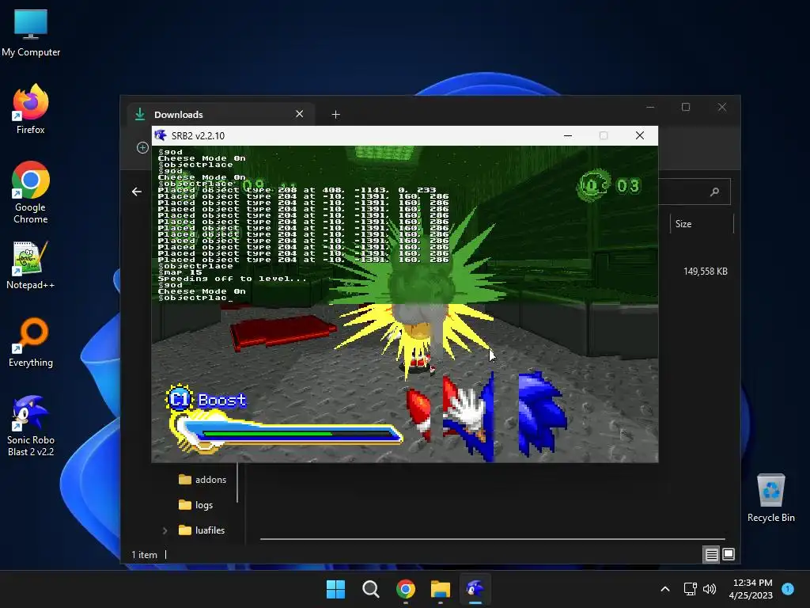Select the SRB2 taskbar icon
The image size is (810, 608).
click(x=475, y=589)
